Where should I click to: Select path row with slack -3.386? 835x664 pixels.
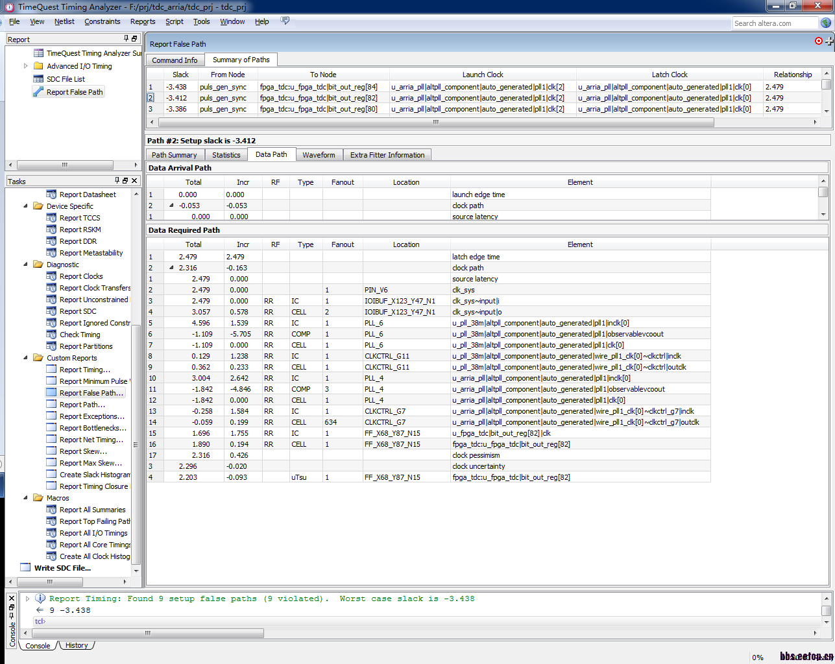[x=176, y=109]
